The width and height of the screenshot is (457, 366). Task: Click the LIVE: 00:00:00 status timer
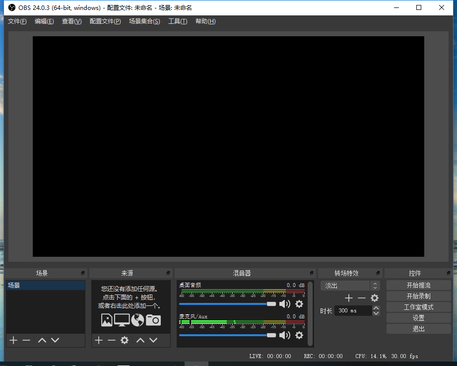270,356
